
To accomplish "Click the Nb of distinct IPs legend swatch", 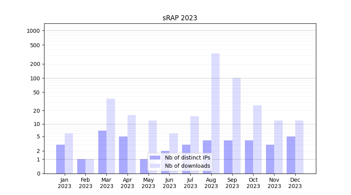I will coord(155,158).
